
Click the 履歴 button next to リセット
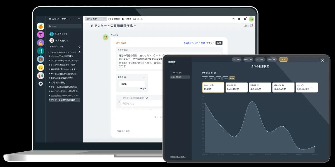219,43
